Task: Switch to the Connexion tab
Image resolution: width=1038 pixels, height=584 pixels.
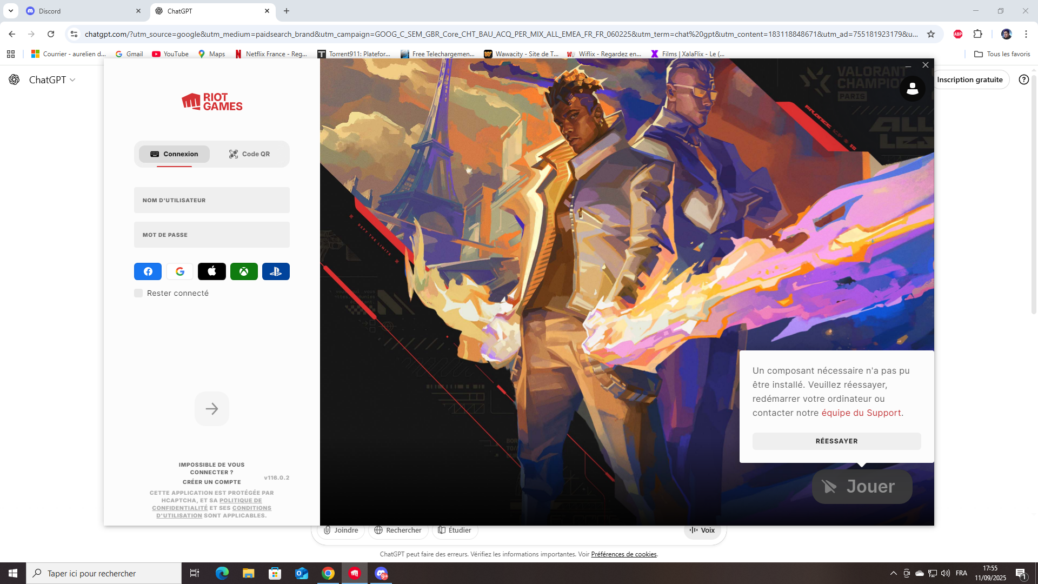Action: pyautogui.click(x=174, y=154)
